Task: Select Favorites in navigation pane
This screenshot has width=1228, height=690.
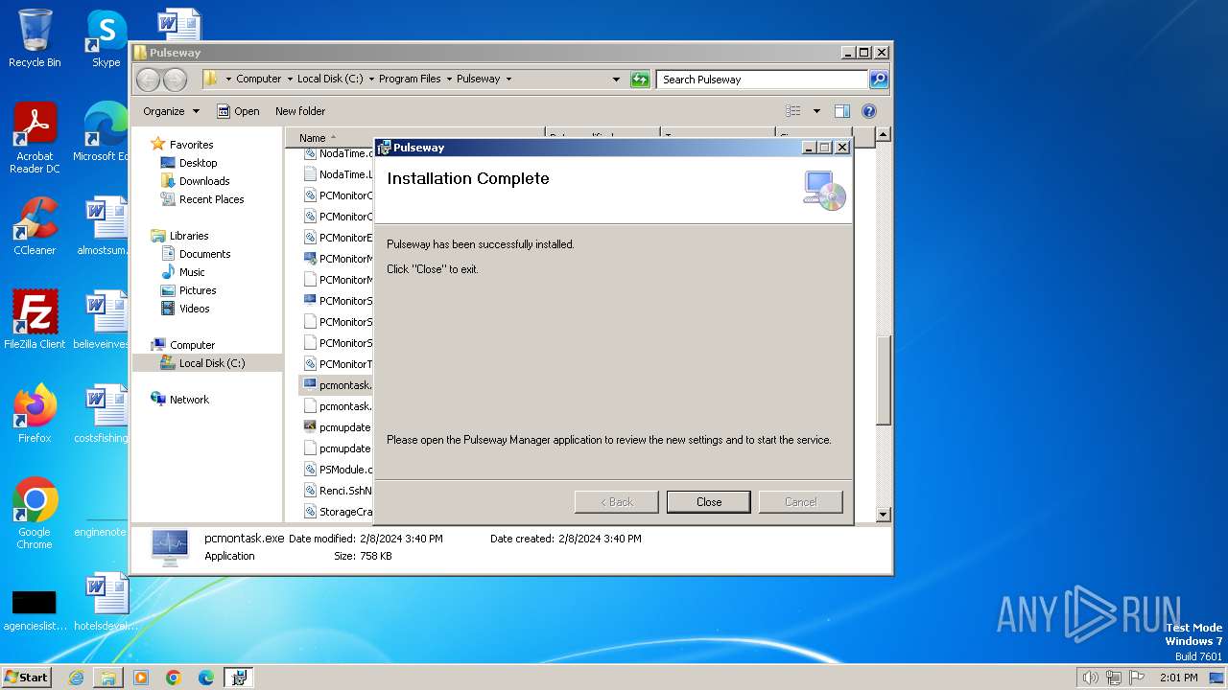Action: (191, 145)
